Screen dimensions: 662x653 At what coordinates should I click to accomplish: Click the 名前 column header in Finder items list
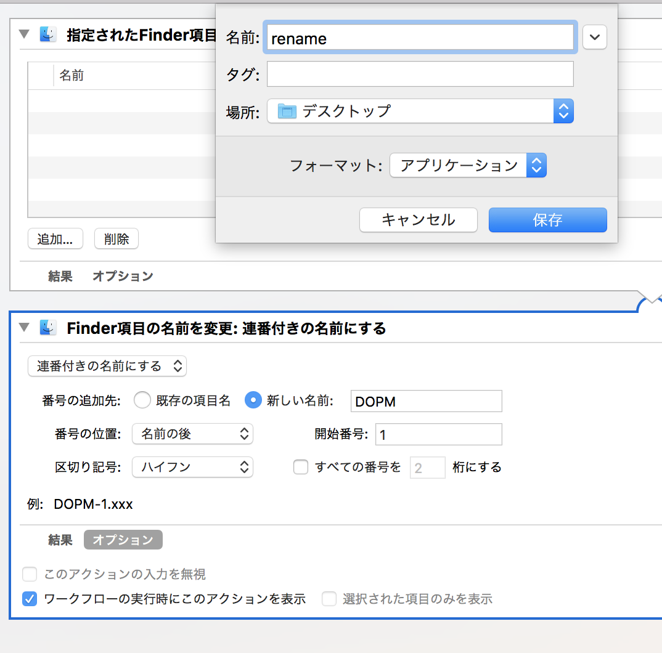[x=72, y=76]
